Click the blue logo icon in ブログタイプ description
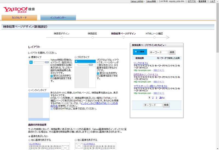The height and width of the screenshot is (150, 219). (x=98, y=73)
